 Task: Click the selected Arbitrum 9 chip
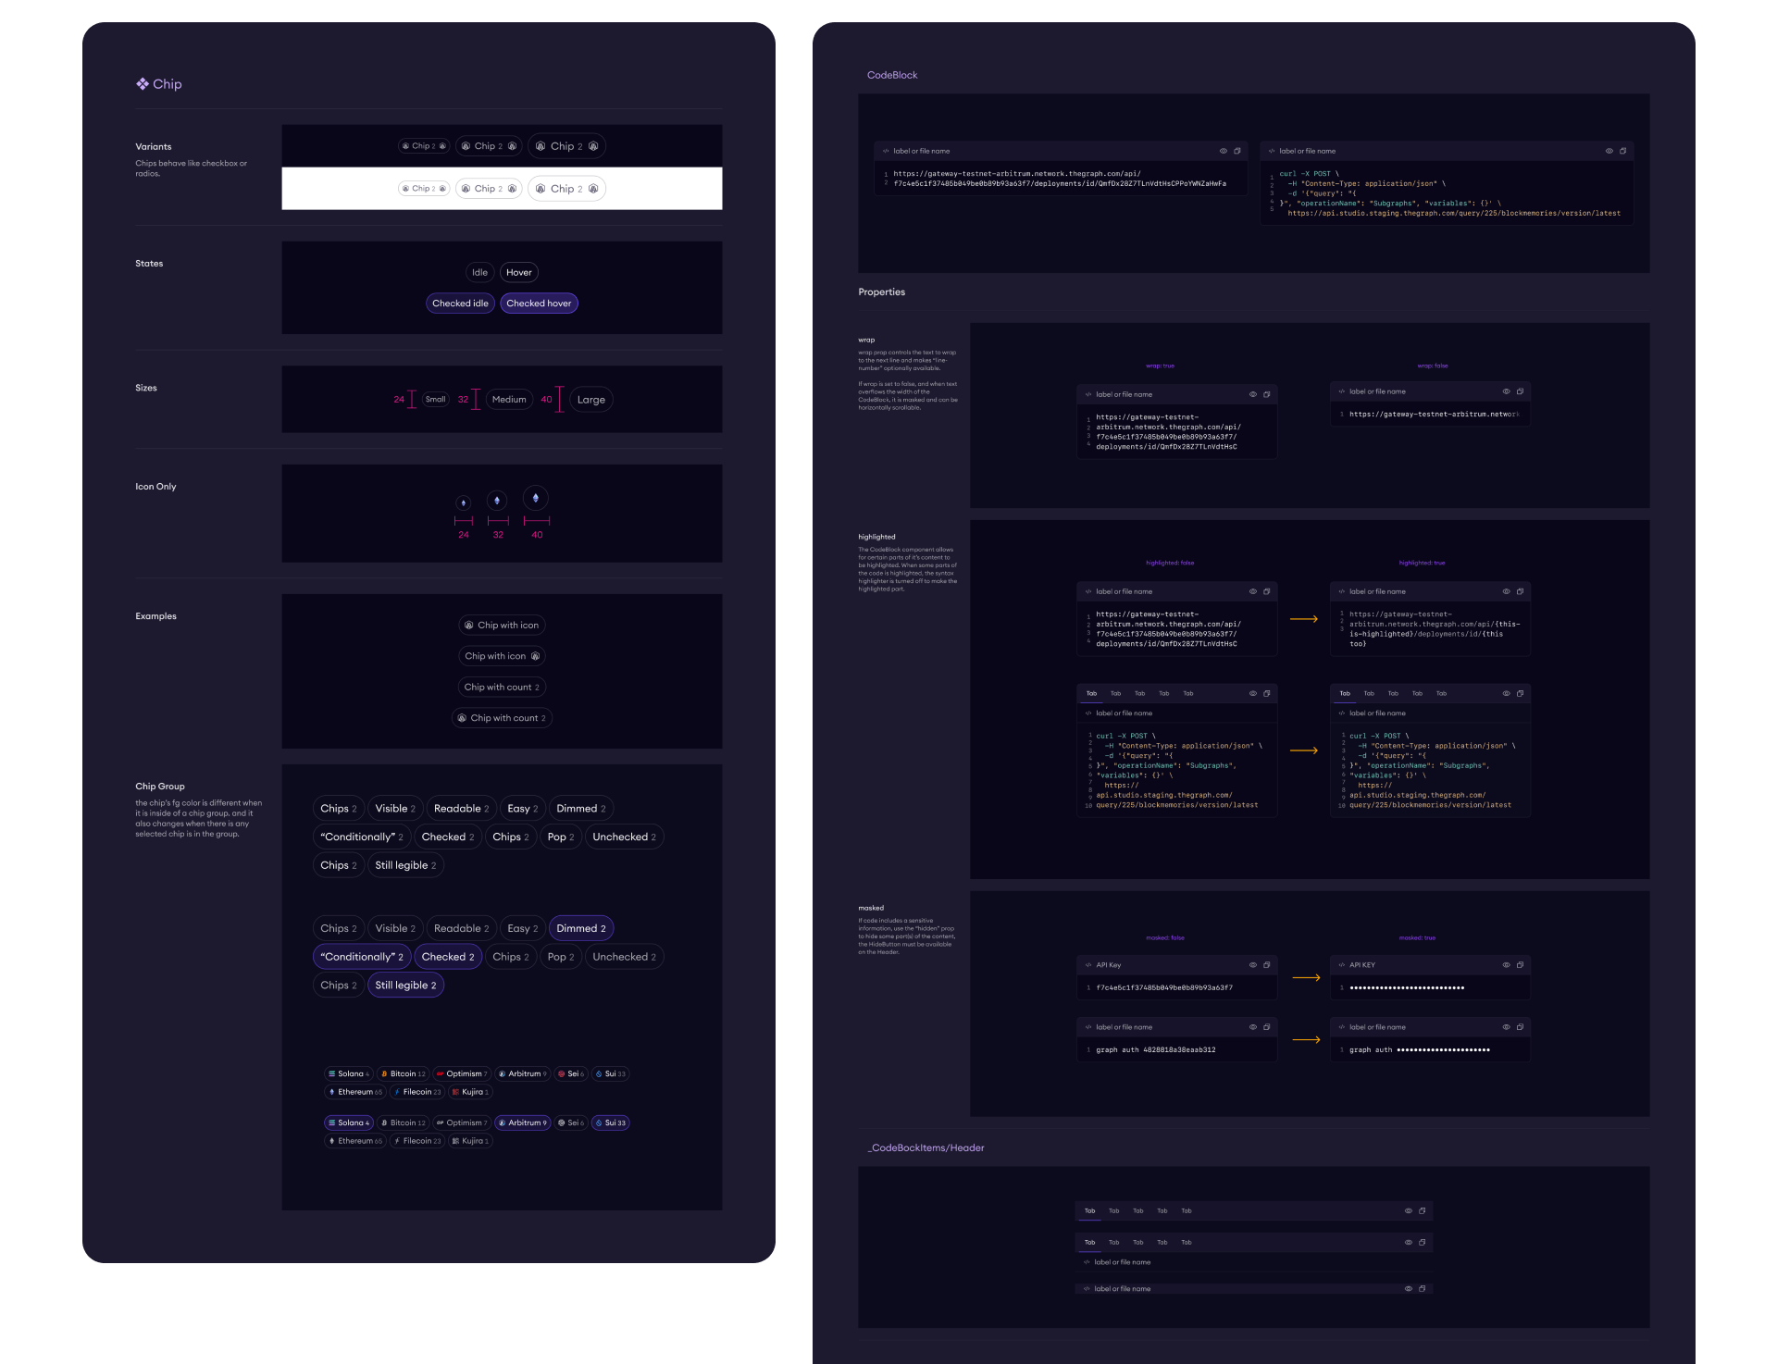[523, 1122]
